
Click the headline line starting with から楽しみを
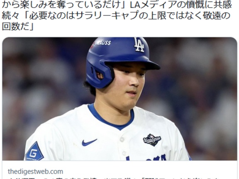pyautogui.click(x=117, y=5)
